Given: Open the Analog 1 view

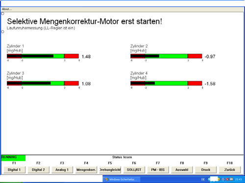Looking at the screenshot, I should (x=62, y=170).
